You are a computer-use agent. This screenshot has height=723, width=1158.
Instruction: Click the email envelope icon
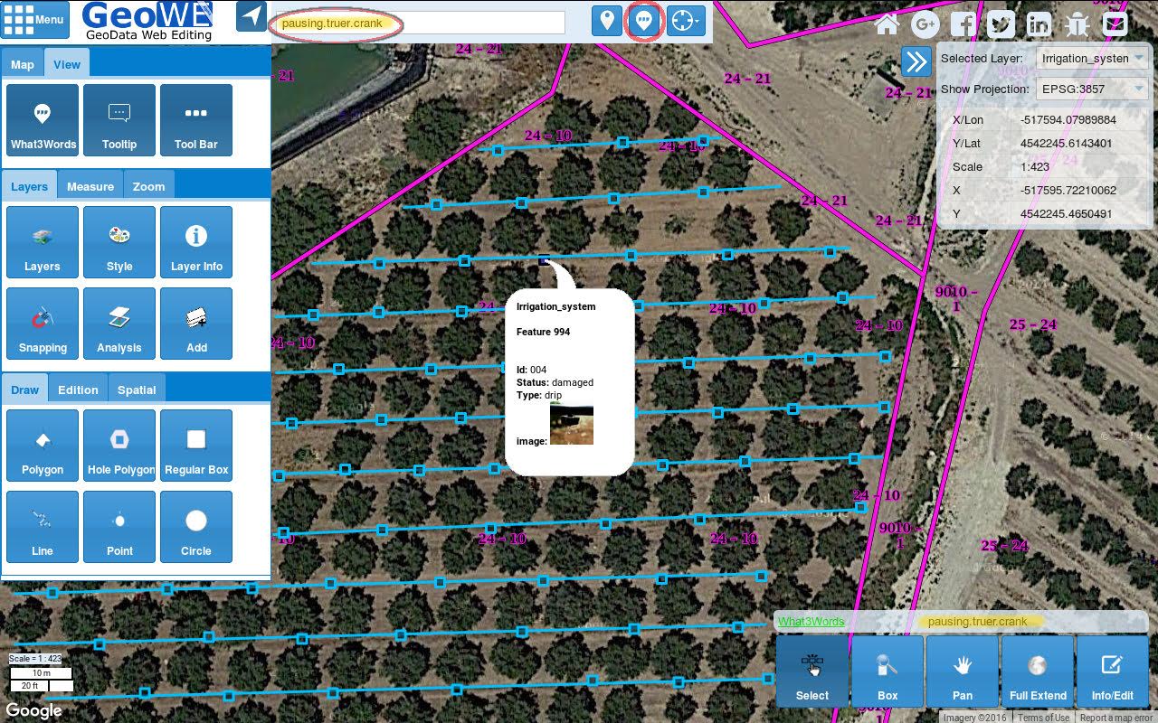point(1115,23)
